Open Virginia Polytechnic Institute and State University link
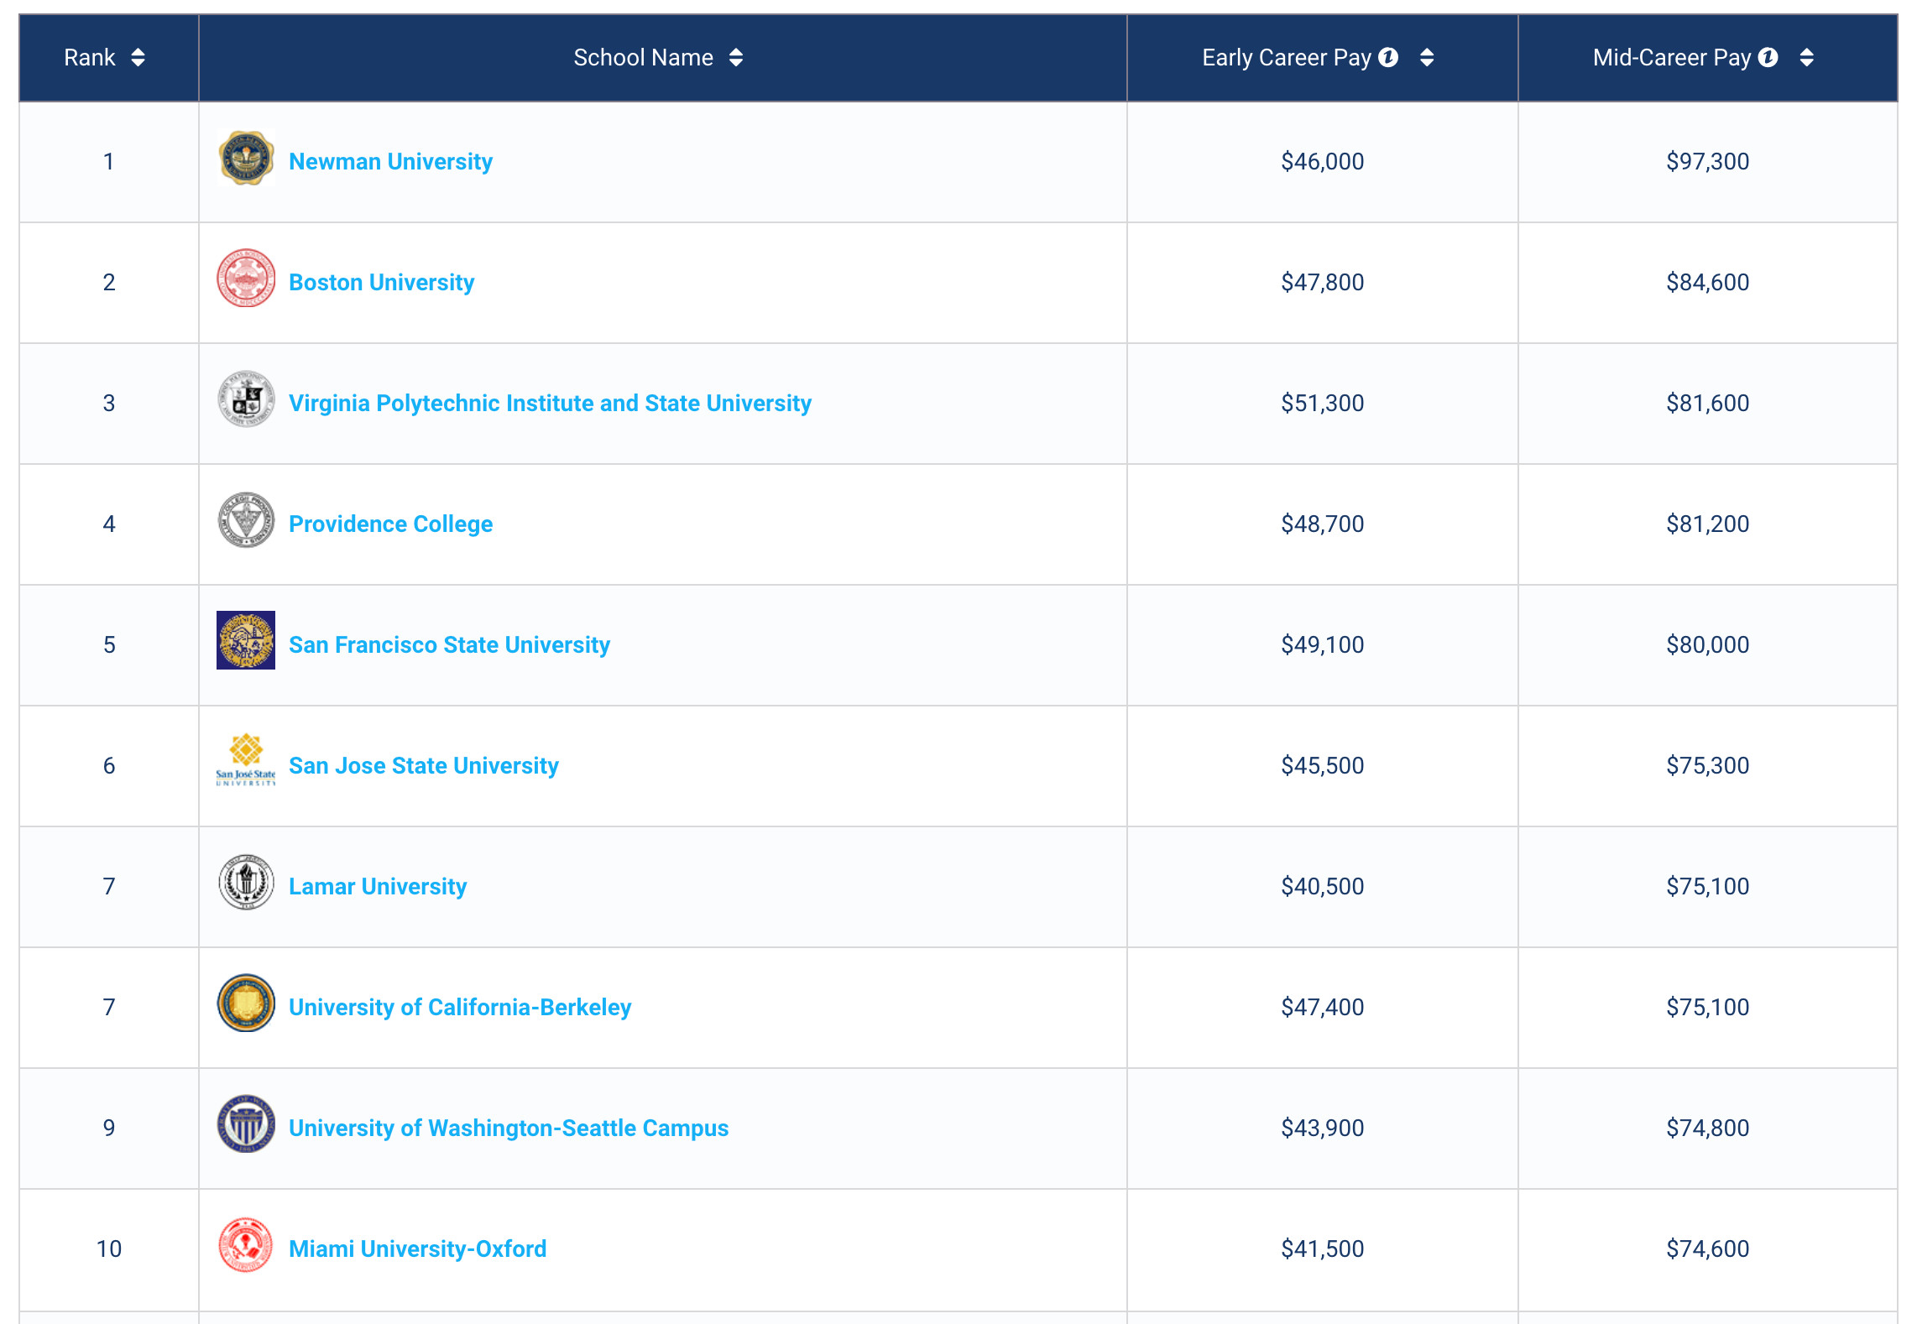 coord(550,404)
